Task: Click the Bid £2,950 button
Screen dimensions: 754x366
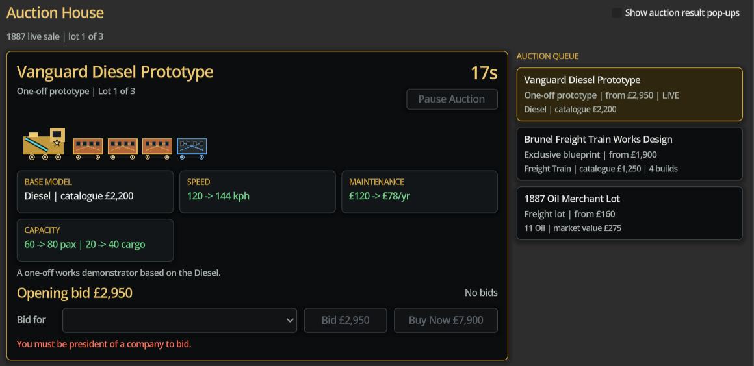Action: [345, 320]
